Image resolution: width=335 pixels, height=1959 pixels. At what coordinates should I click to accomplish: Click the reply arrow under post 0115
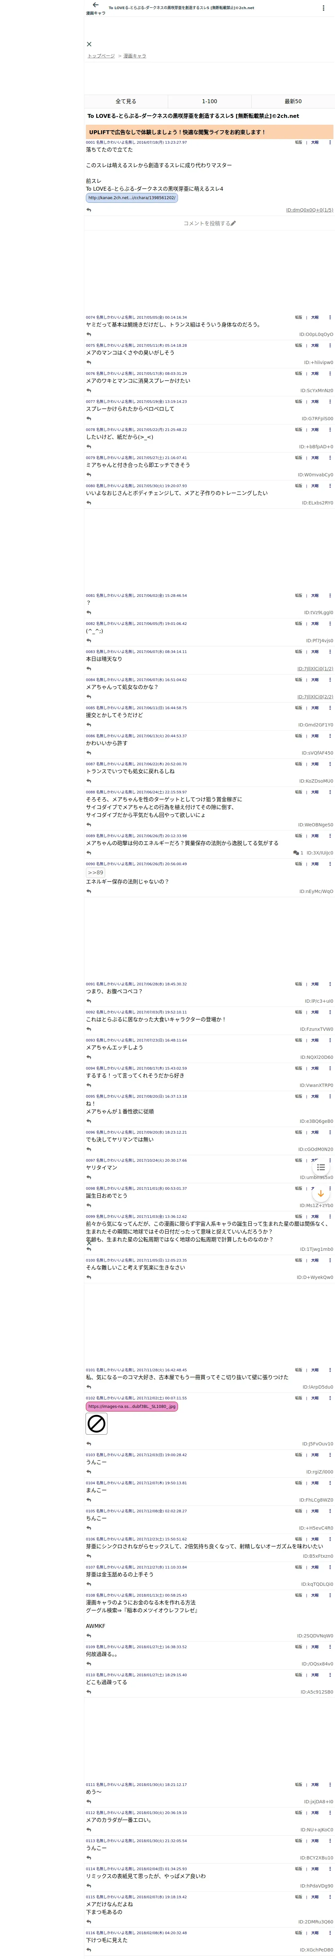coord(89,1922)
